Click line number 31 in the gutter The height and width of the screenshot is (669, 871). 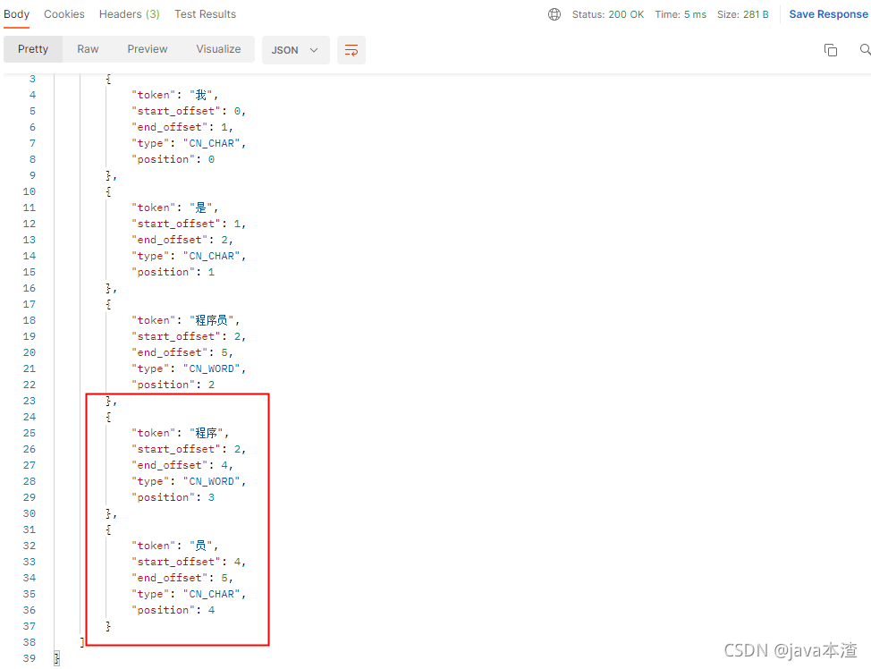pyautogui.click(x=29, y=530)
